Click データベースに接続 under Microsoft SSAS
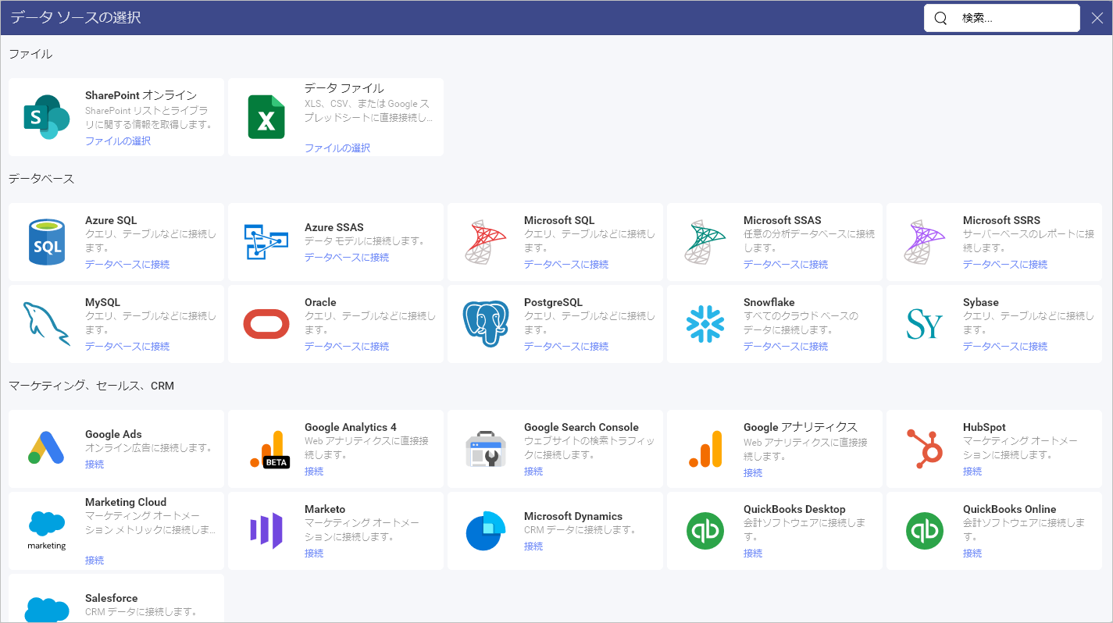Screen dimensions: 1113x623 (x=786, y=265)
